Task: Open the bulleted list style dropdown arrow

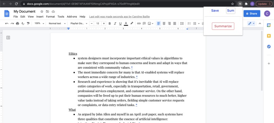Action: click(x=199, y=24)
